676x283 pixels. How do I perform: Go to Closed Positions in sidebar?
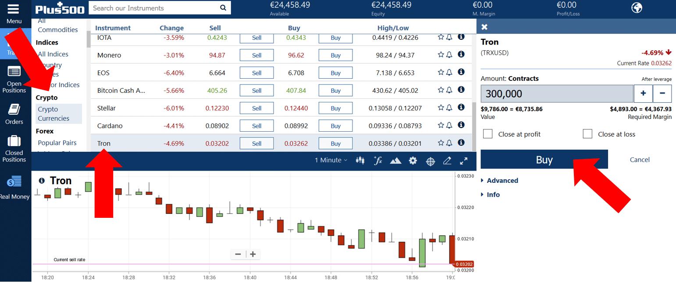(x=14, y=148)
